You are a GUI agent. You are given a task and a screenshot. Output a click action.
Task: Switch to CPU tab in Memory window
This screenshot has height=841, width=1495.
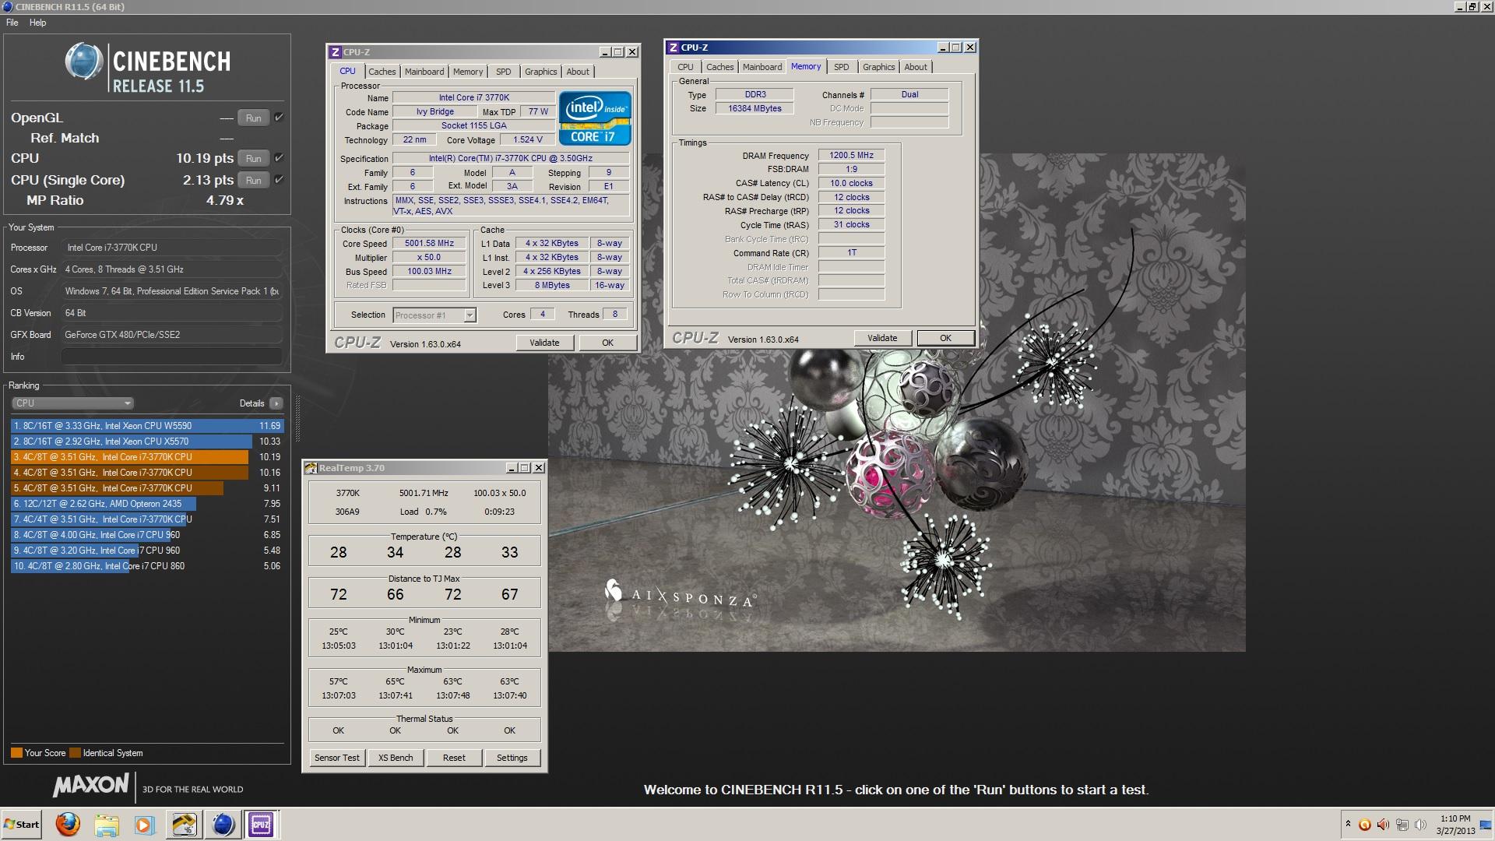[x=685, y=67]
